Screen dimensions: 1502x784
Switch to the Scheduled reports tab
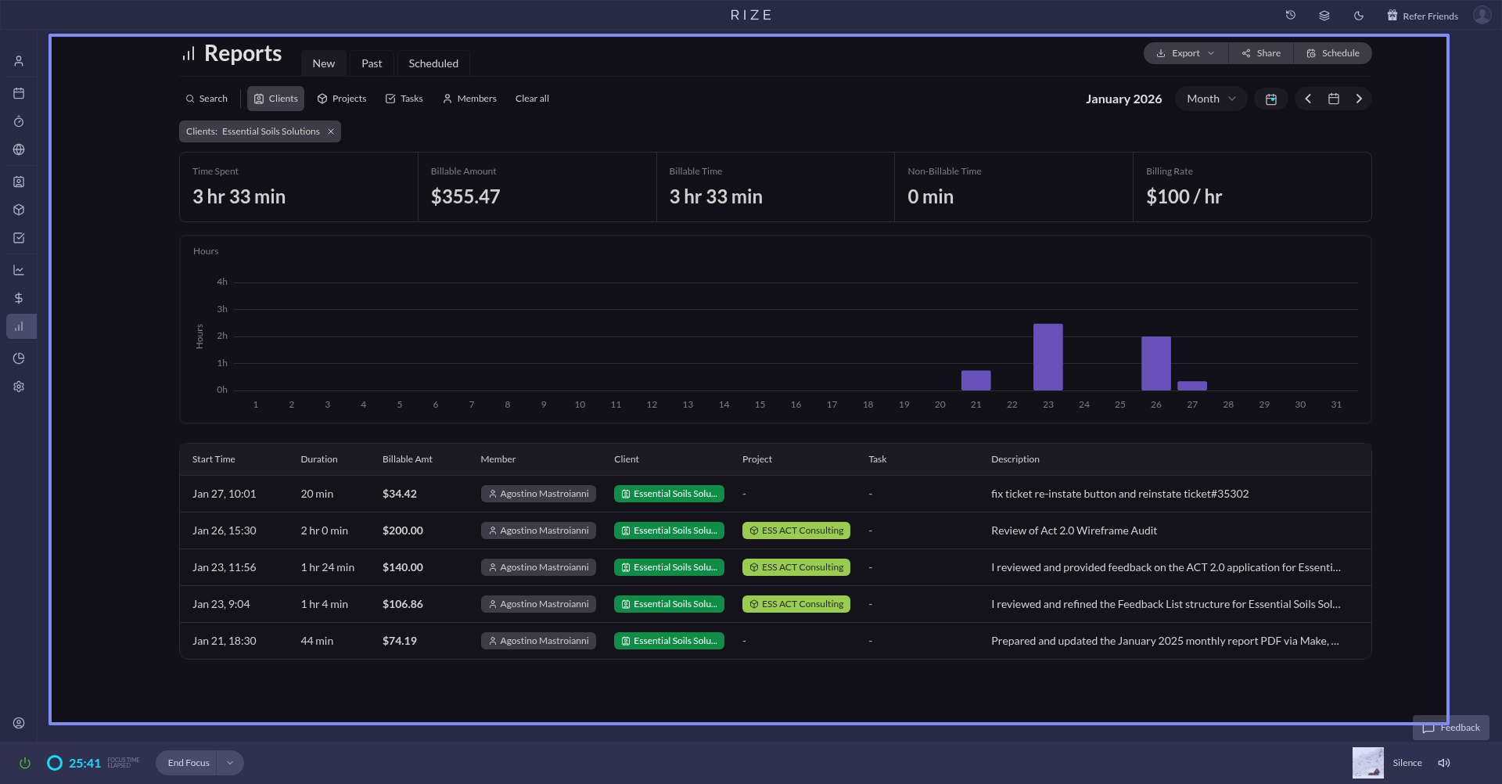pyautogui.click(x=433, y=63)
